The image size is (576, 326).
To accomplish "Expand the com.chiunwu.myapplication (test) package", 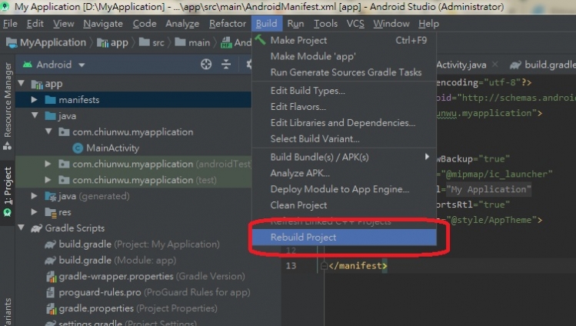I will (48, 179).
